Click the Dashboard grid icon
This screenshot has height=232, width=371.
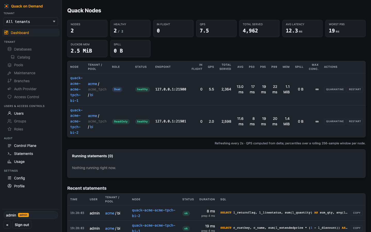pos(6,33)
